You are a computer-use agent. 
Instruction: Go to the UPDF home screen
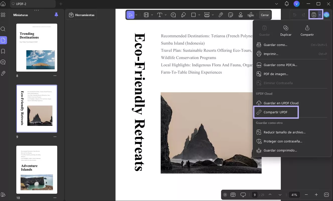(x=3, y=4)
